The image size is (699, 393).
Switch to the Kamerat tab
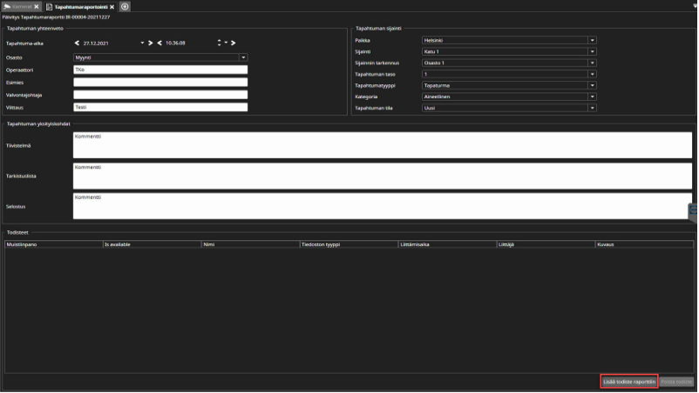[22, 6]
